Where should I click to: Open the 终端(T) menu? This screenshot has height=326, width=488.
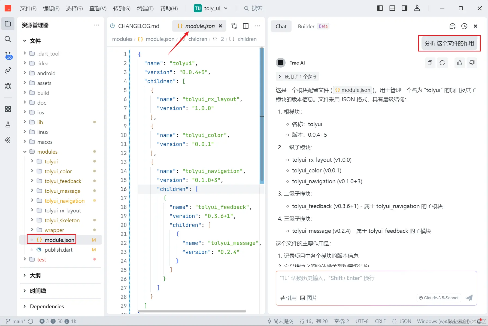coord(145,8)
